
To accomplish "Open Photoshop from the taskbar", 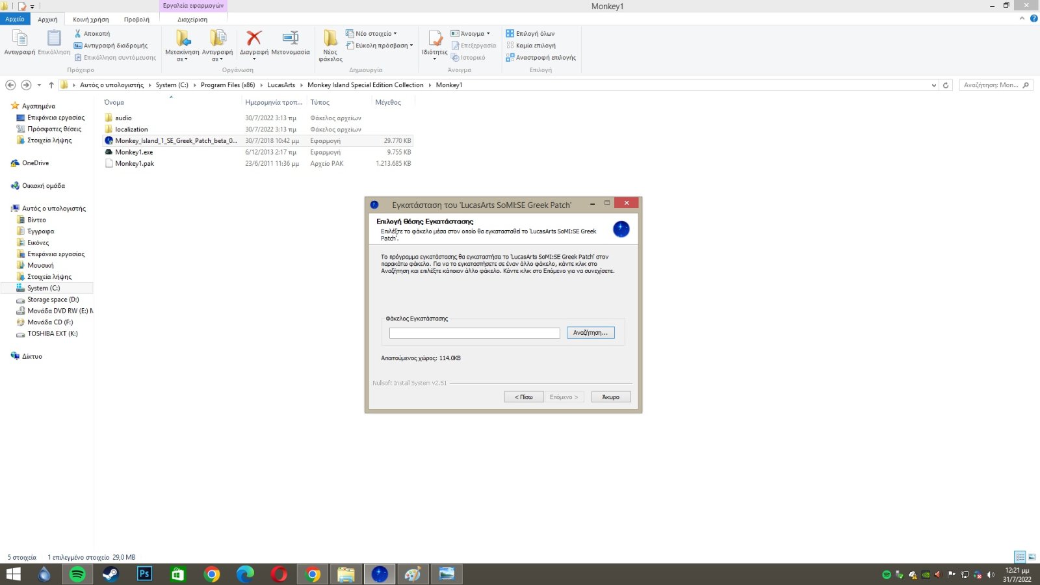I will [144, 574].
